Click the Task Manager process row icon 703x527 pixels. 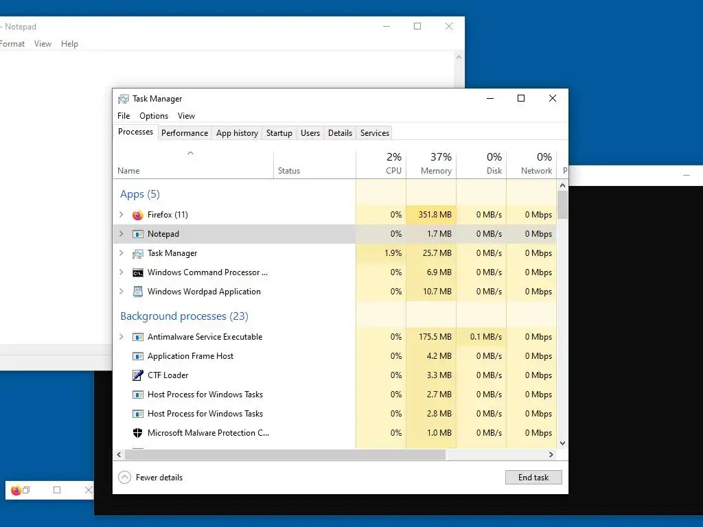click(x=137, y=254)
